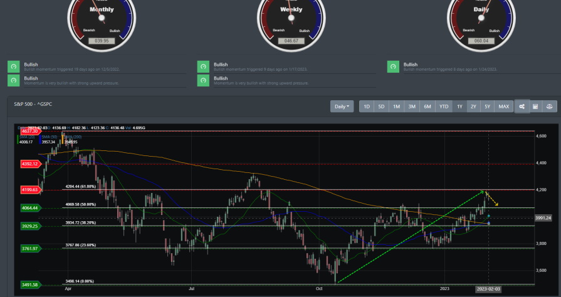Viewport: 561px width, 297px height.
Task: Select the 1Y range
Action: pos(459,107)
